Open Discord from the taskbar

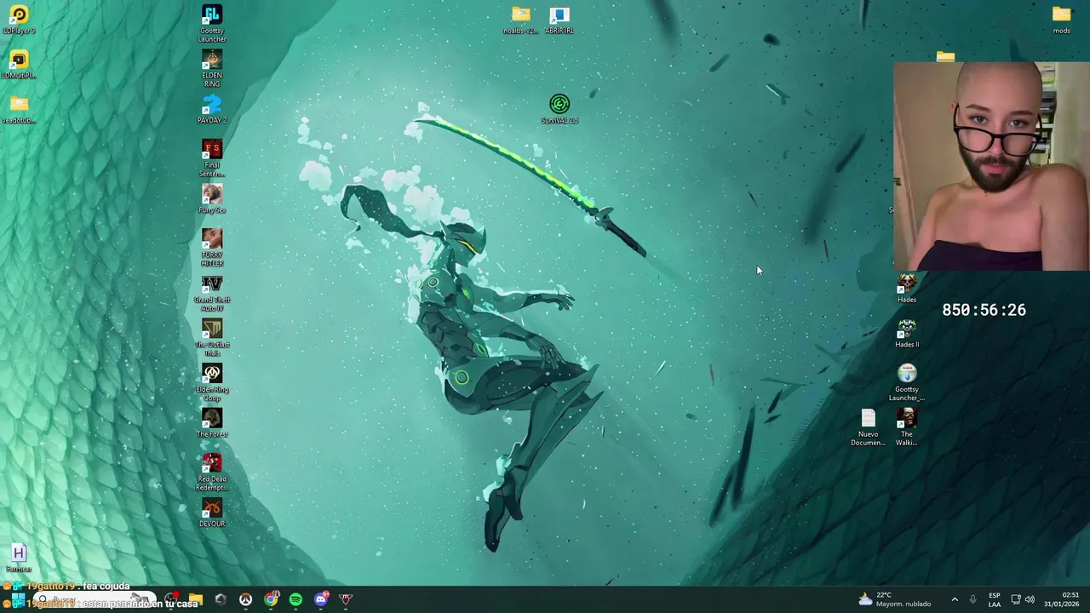coord(321,599)
